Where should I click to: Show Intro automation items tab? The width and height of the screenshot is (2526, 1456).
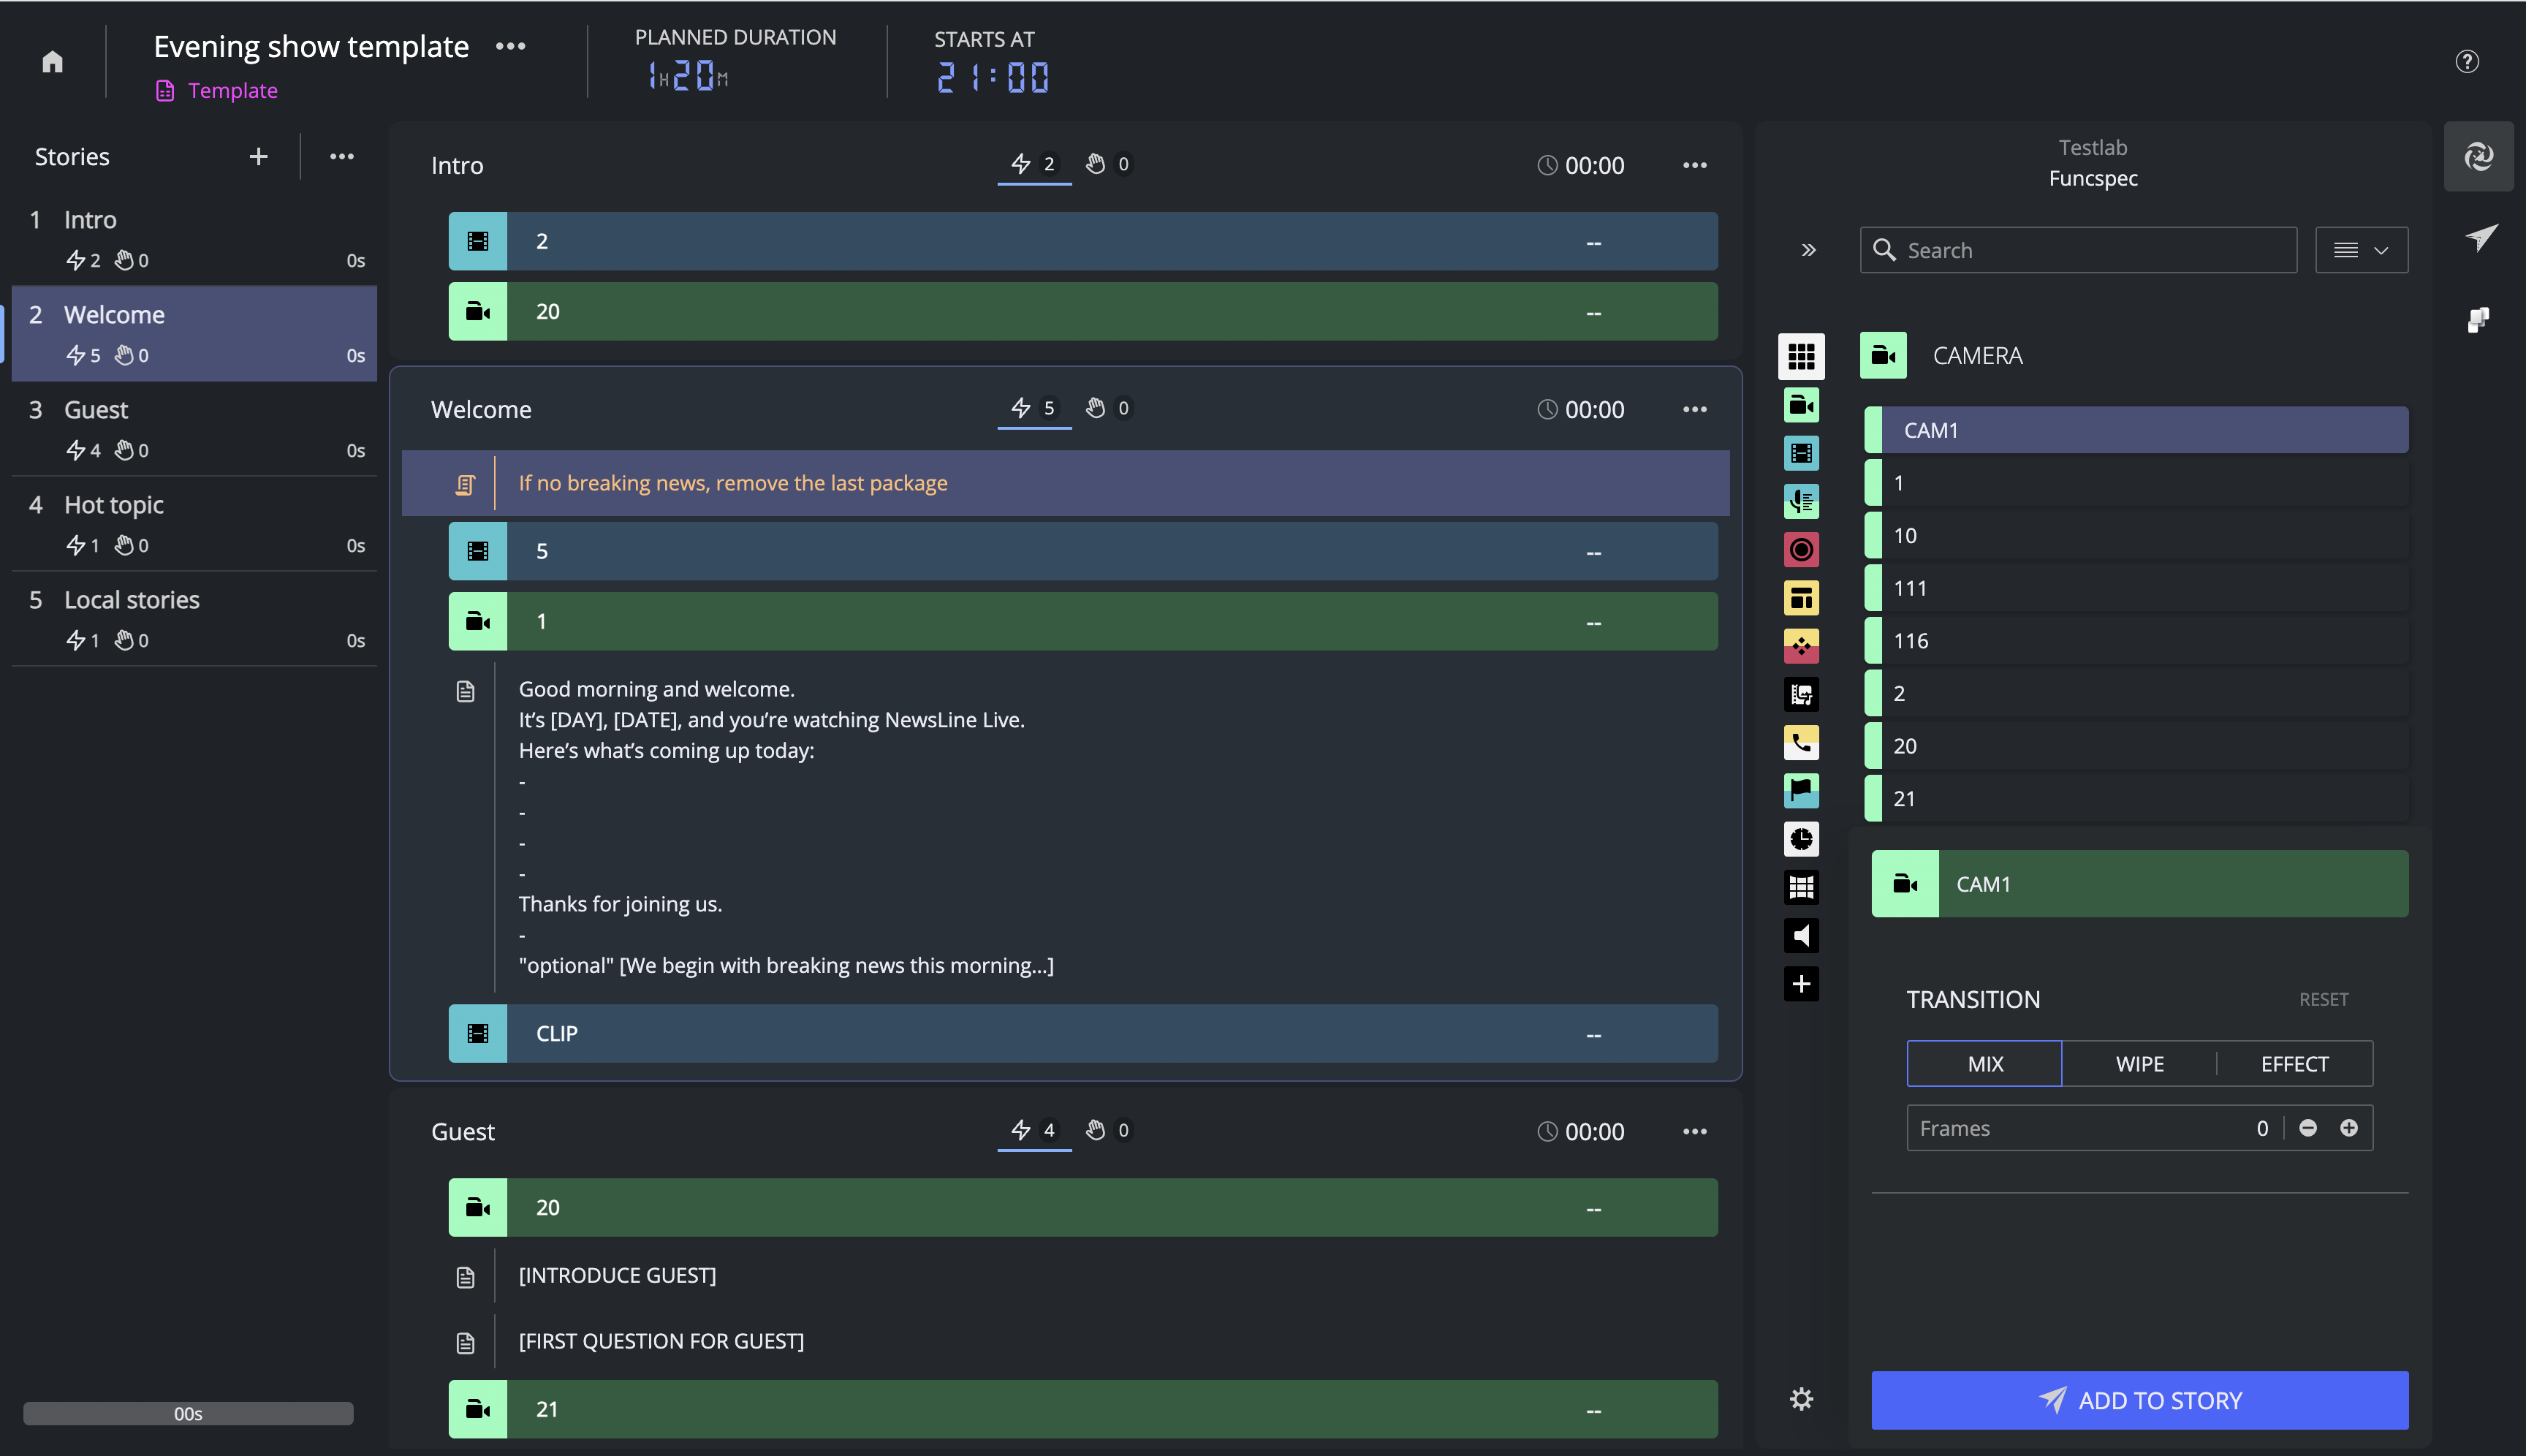(x=1034, y=164)
